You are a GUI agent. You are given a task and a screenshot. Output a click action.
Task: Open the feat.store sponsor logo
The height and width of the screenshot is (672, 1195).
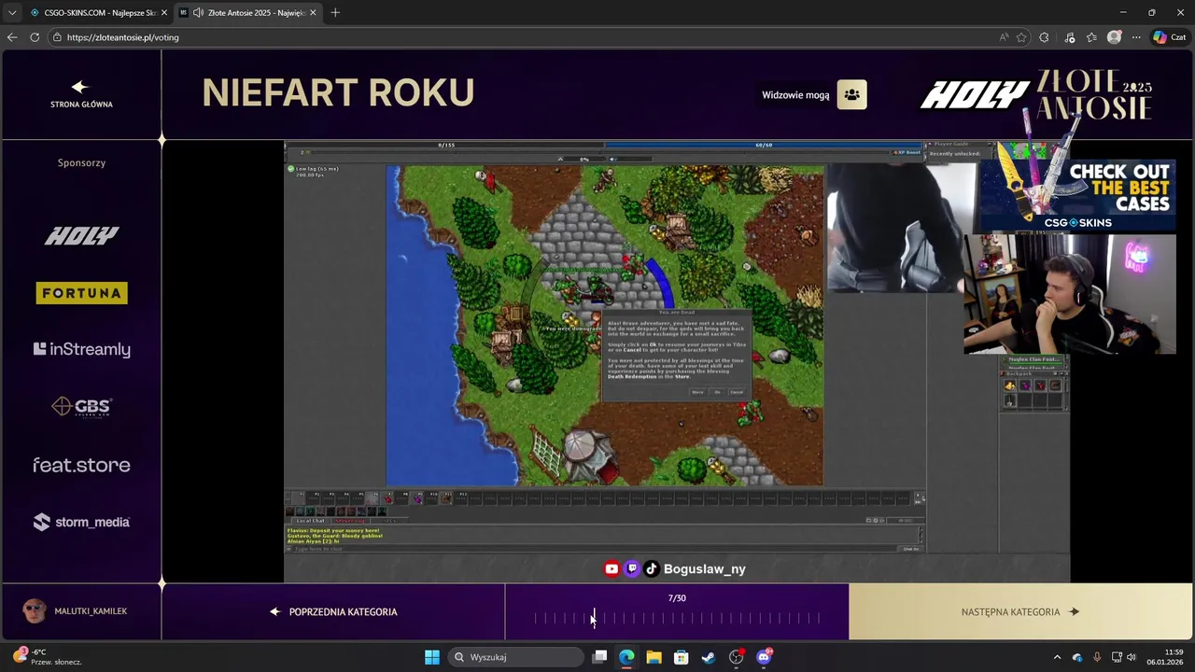point(81,465)
